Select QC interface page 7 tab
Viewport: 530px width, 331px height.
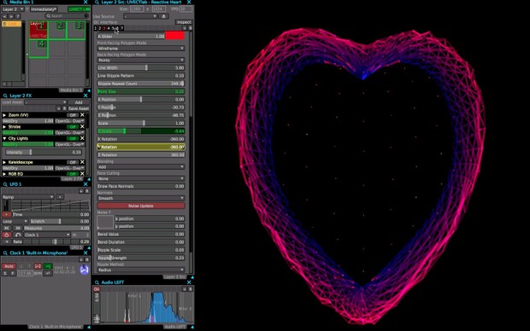tap(122, 28)
